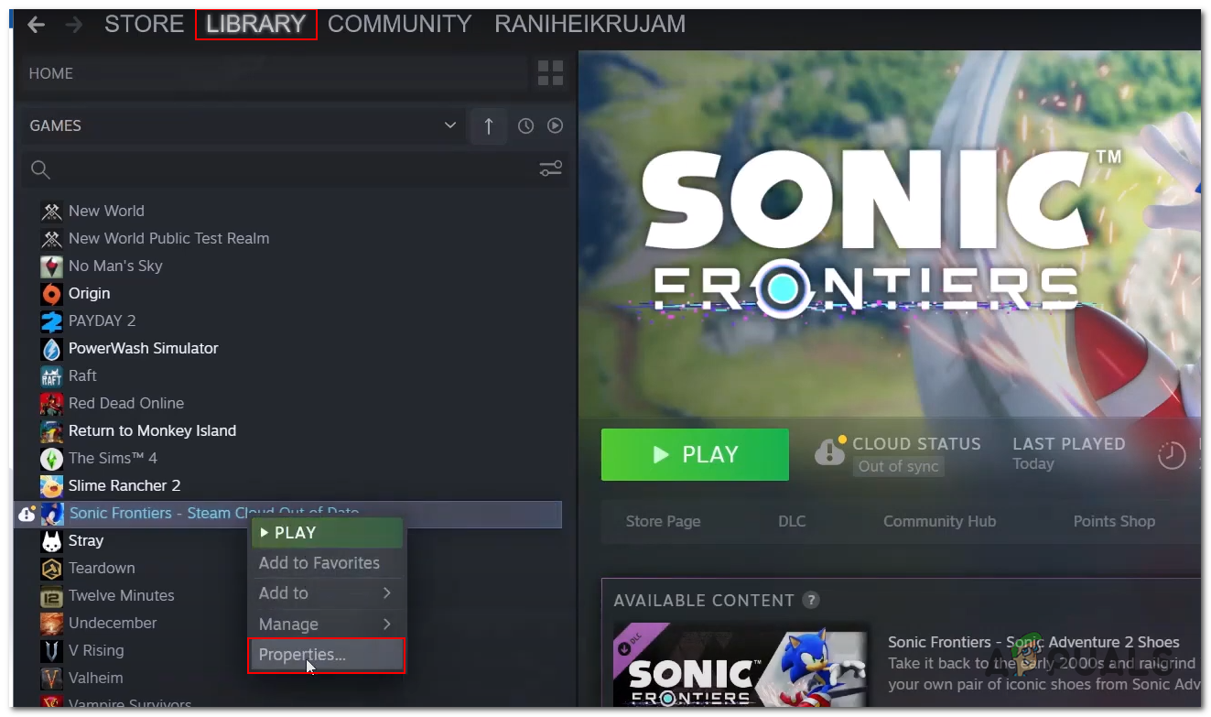Expand the Add to submenu
Screen dimensions: 1211x717
[326, 592]
